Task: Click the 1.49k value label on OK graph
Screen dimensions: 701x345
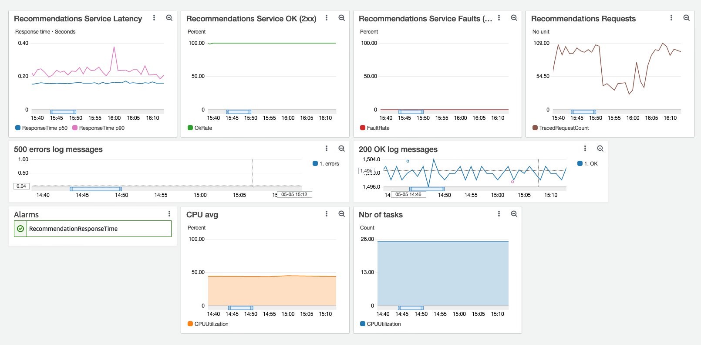Action: point(366,171)
